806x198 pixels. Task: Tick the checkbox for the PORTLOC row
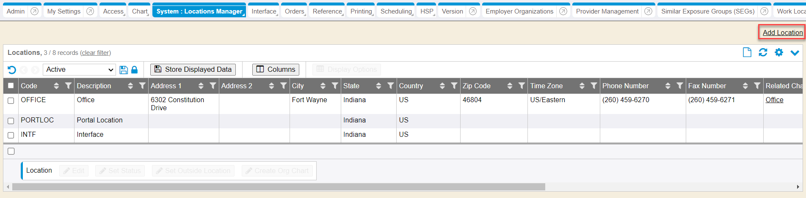(x=11, y=121)
